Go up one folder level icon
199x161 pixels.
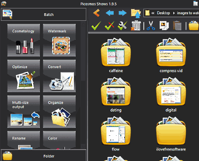pyautogui.click(x=136, y=13)
